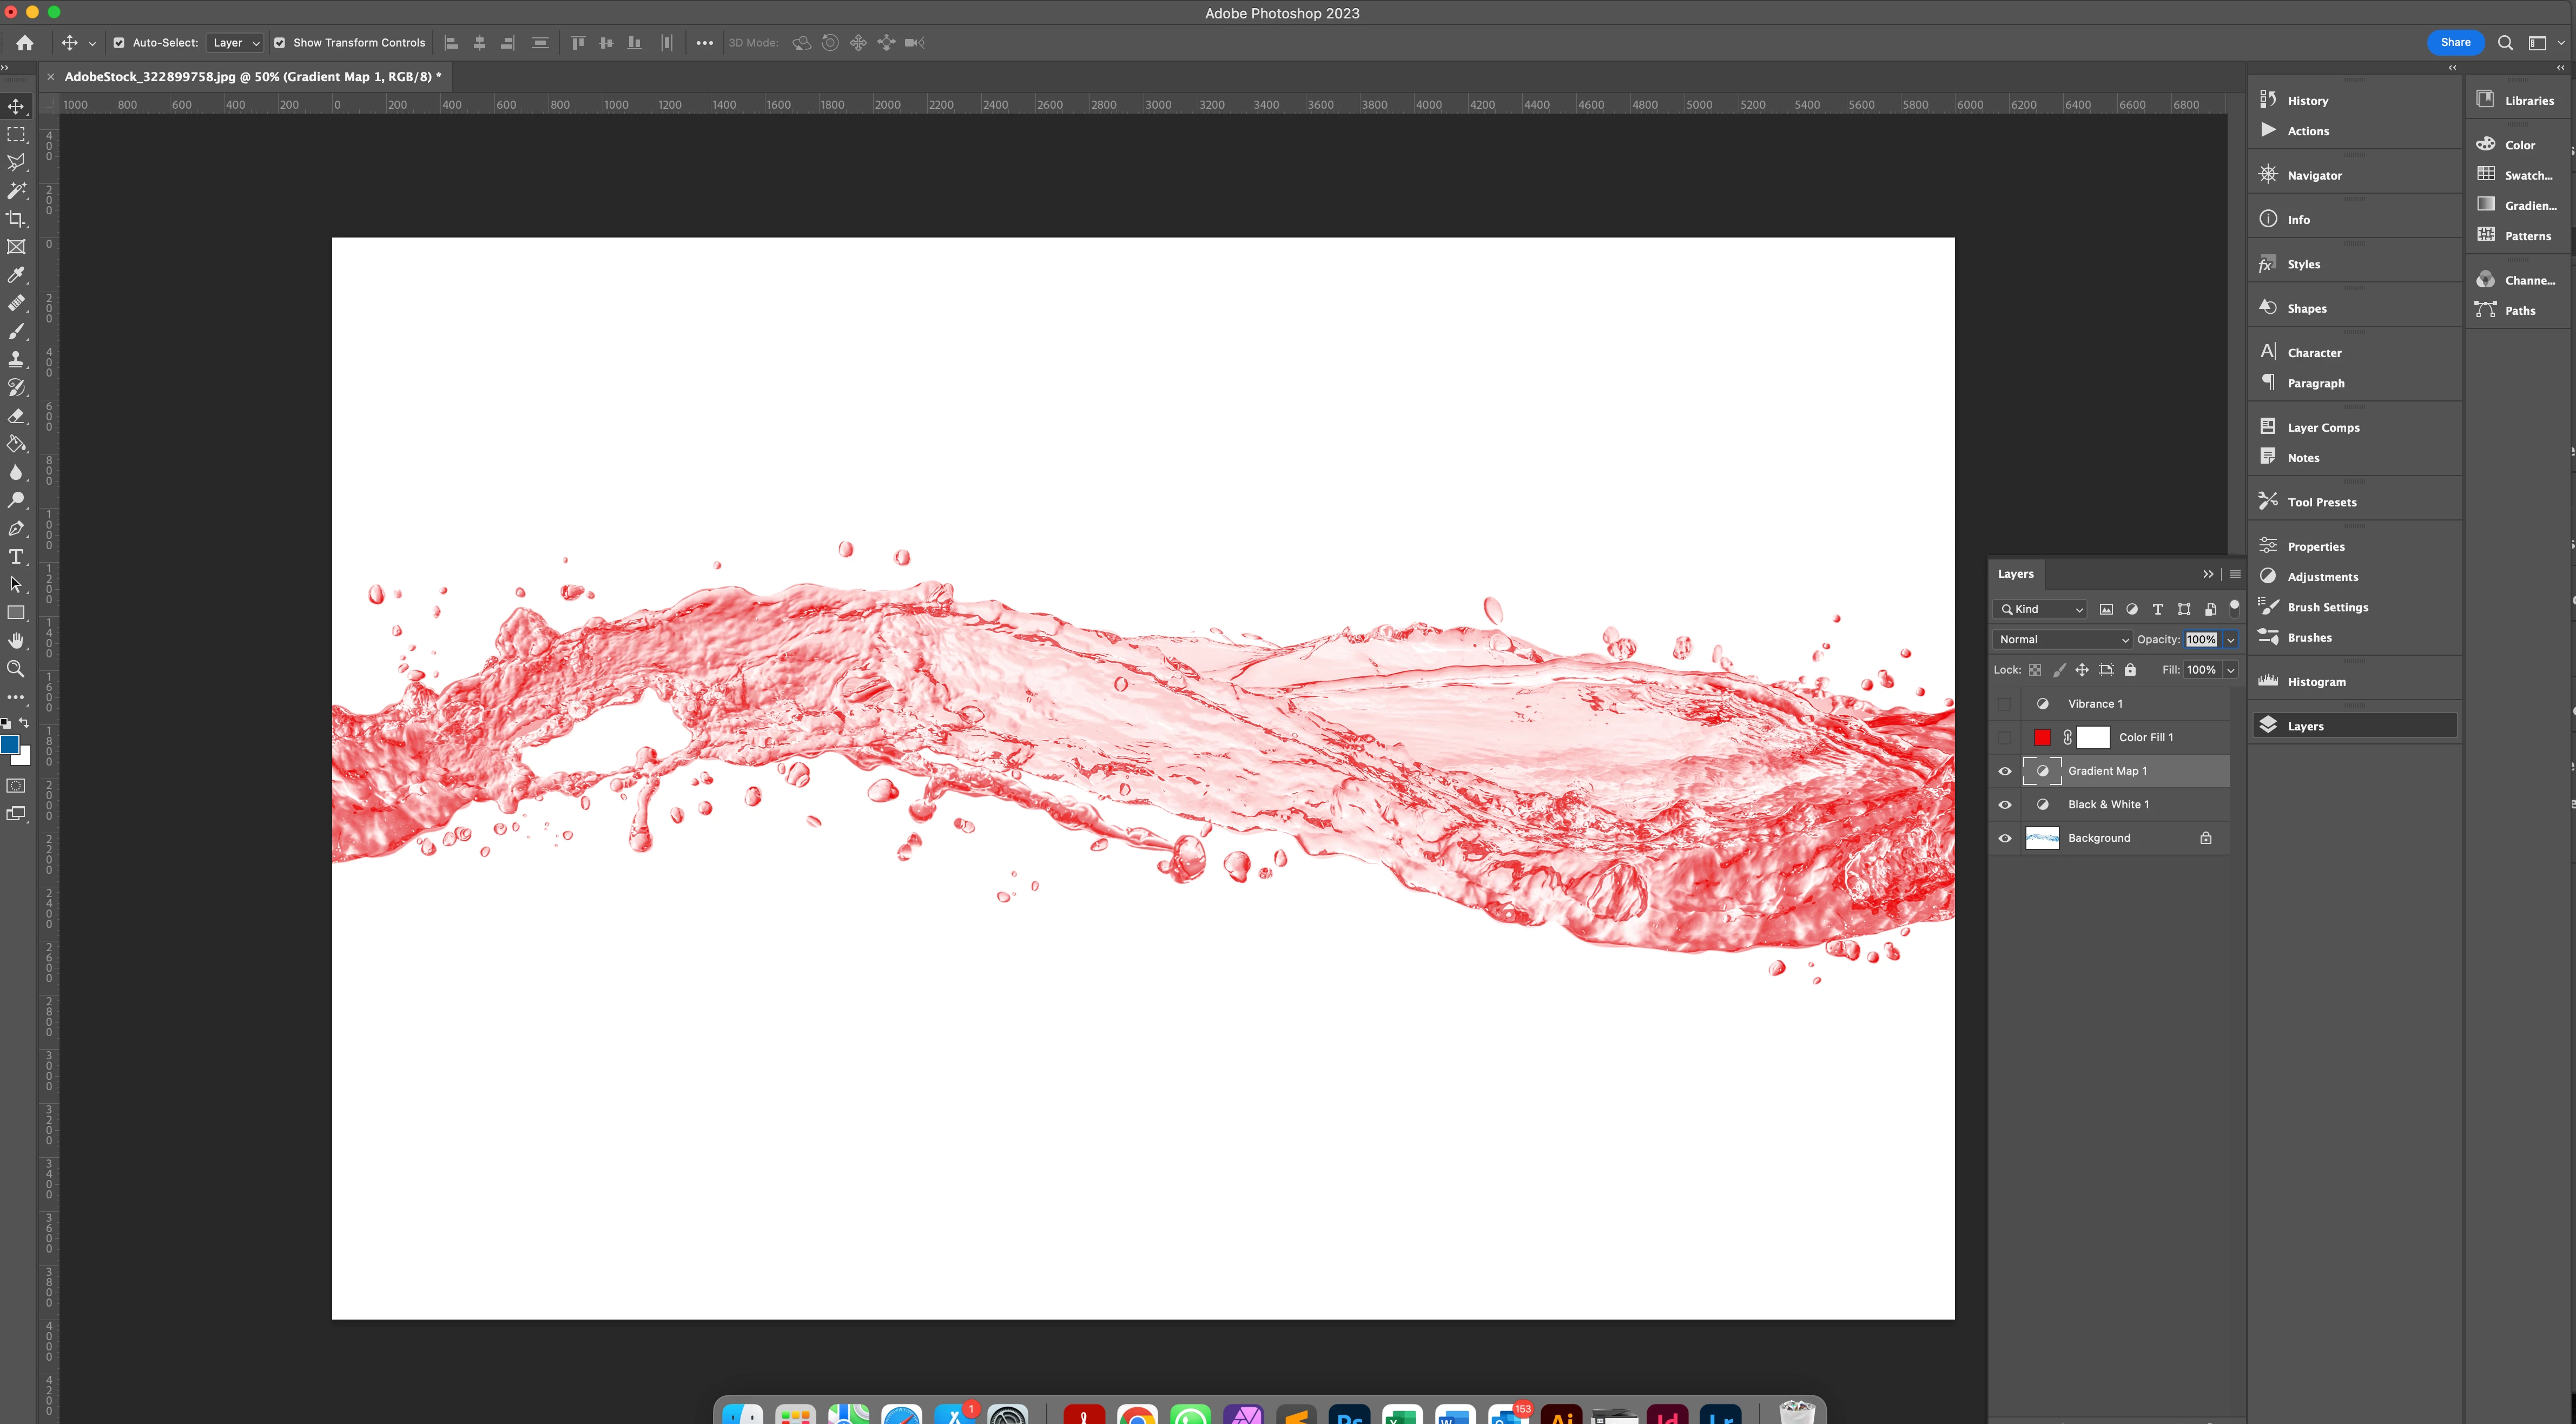Open the Layers panel flyout menu
This screenshot has height=1424, width=2576.
[2235, 574]
